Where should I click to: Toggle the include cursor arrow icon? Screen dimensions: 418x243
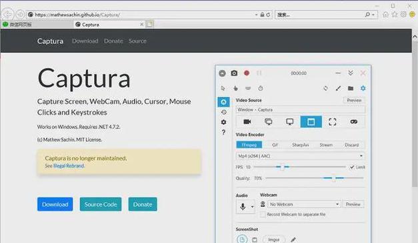(x=223, y=88)
